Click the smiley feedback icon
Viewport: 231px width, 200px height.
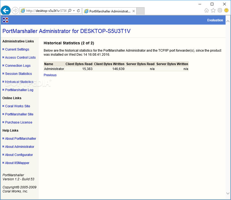[226, 10]
